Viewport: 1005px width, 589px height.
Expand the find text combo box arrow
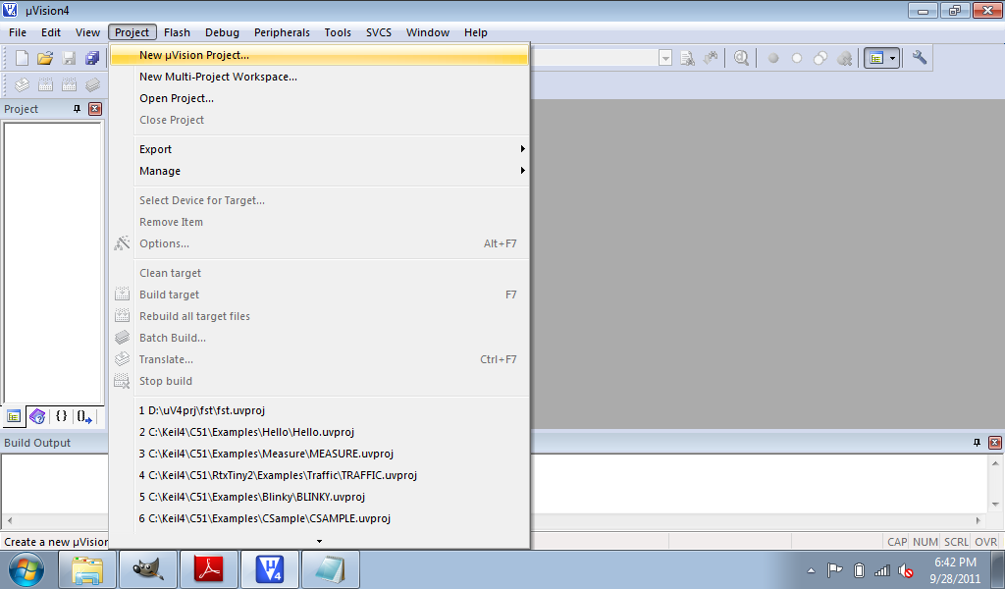[665, 58]
